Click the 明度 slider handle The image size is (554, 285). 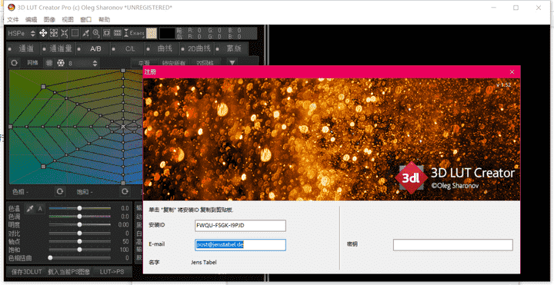point(79,224)
